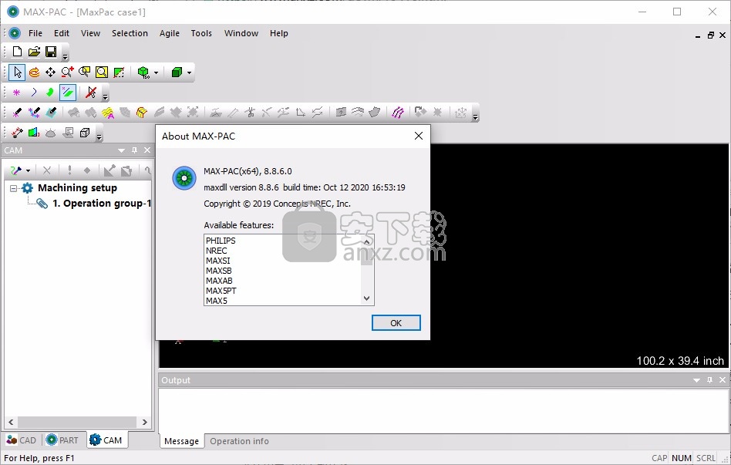Click OK in About MAX-PAC dialog
This screenshot has width=731, height=465.
(396, 323)
